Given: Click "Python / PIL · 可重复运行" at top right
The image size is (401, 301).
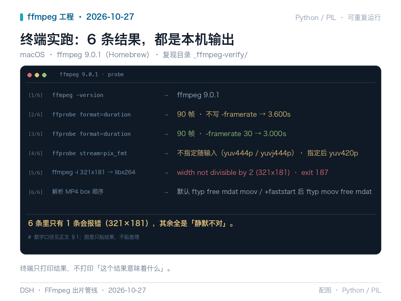Looking at the screenshot, I should point(338,18).
